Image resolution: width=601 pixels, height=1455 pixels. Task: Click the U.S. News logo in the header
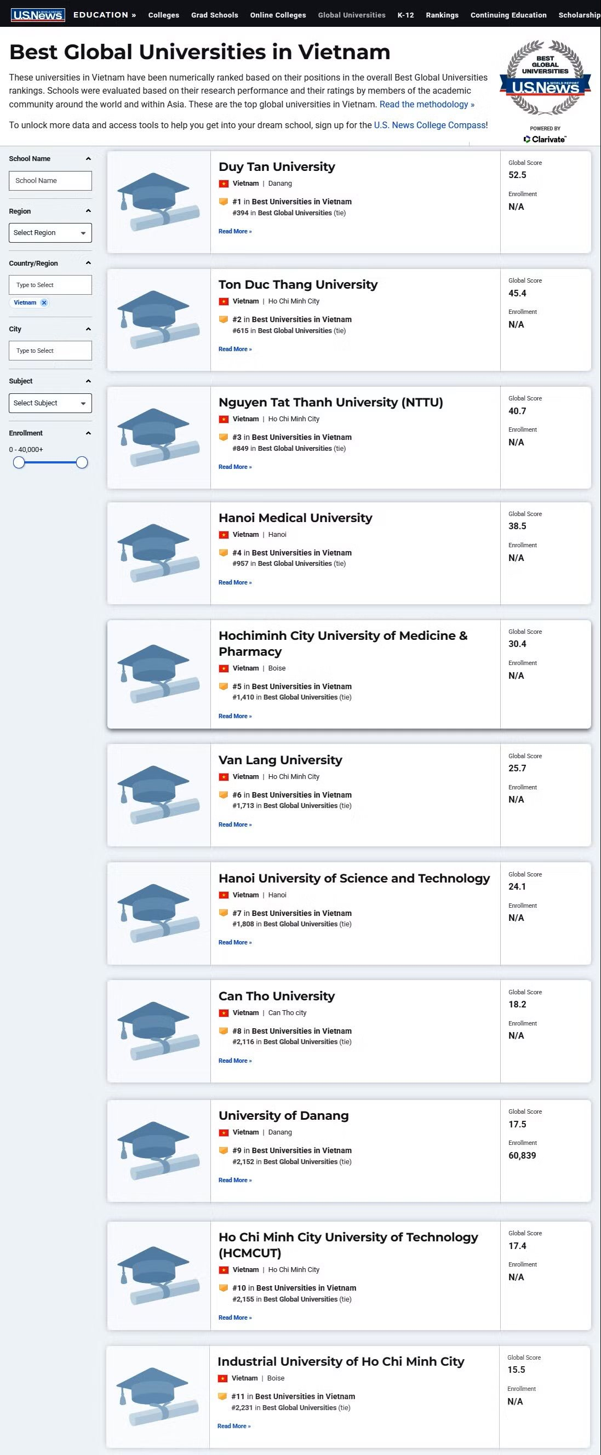click(38, 15)
